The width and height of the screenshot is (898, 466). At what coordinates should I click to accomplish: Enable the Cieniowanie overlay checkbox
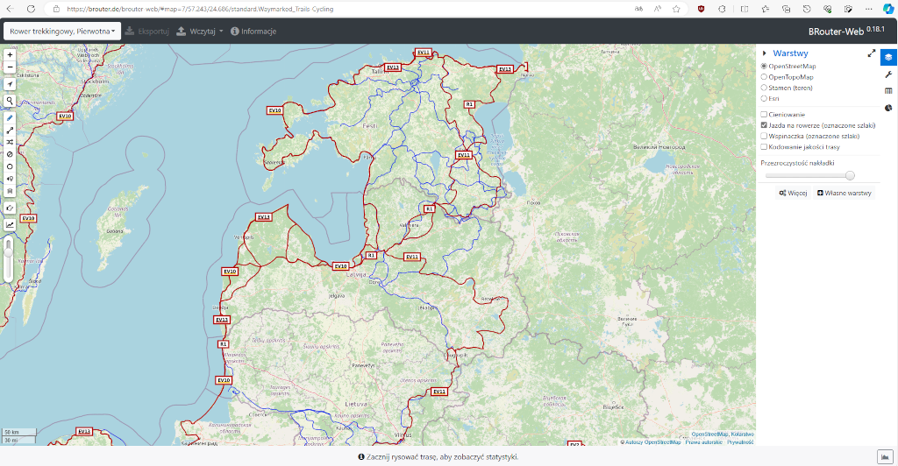tap(764, 115)
